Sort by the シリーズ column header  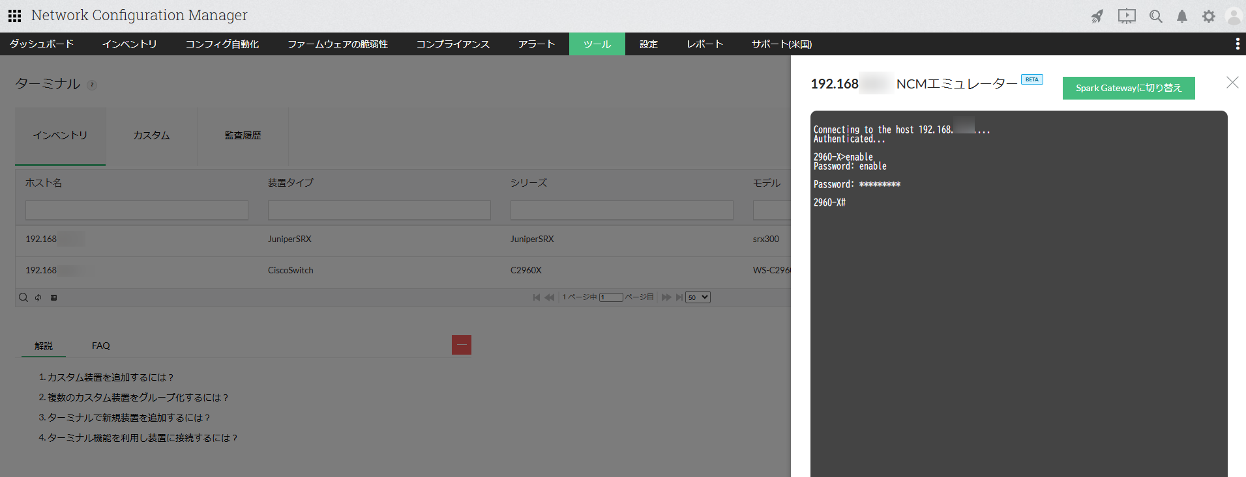coord(529,183)
